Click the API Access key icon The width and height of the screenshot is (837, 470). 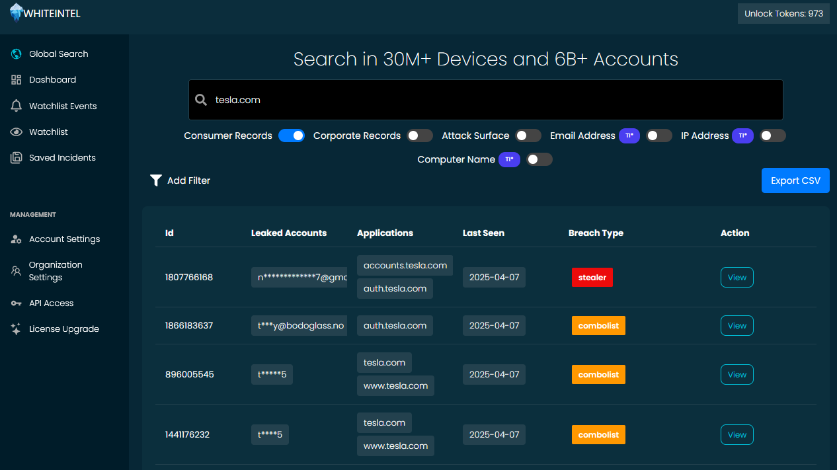pos(17,303)
